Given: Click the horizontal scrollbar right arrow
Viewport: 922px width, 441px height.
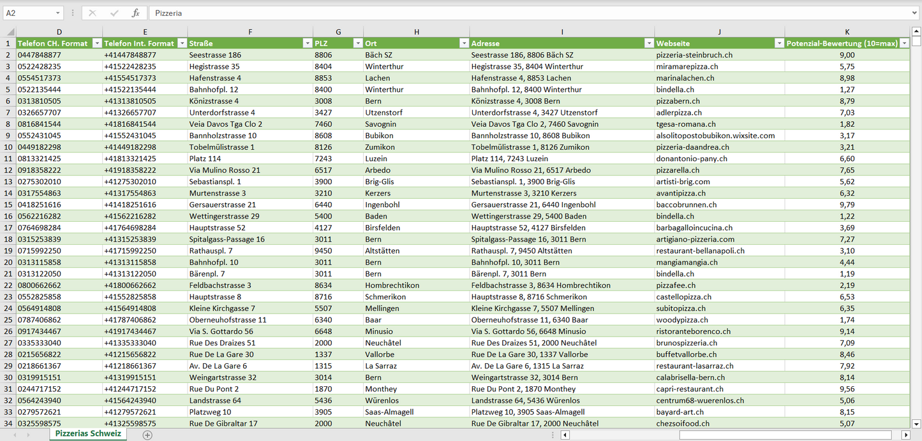Looking at the screenshot, I should (905, 435).
